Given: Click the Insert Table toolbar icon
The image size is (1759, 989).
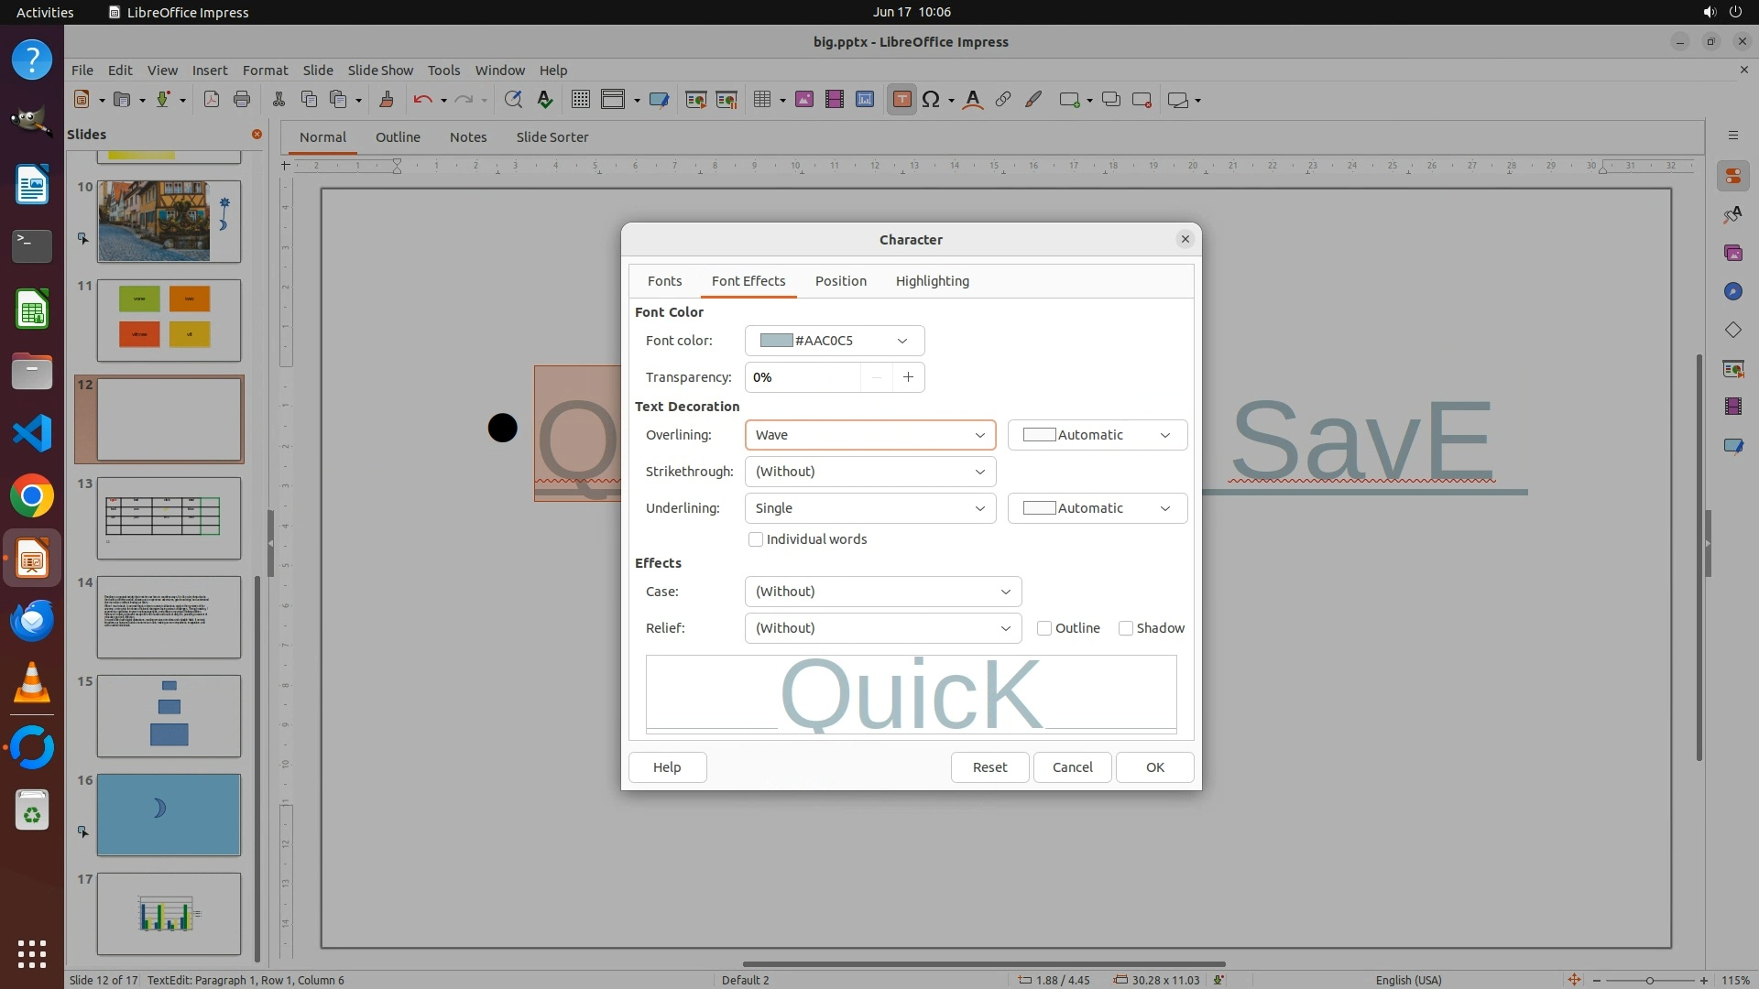Looking at the screenshot, I should [761, 100].
